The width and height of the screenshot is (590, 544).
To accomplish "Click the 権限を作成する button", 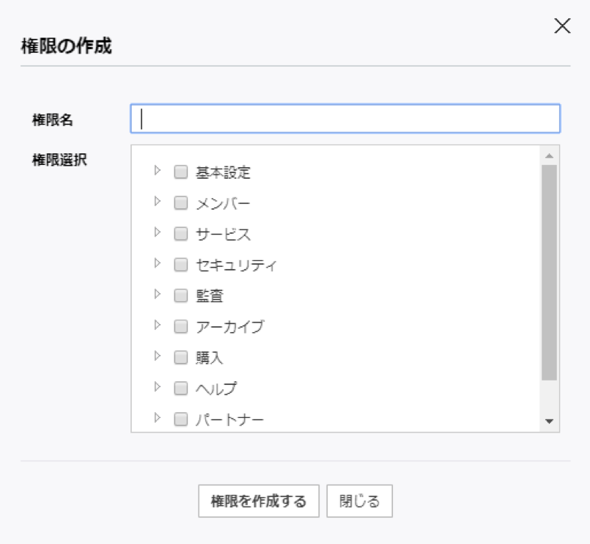I will click(259, 502).
